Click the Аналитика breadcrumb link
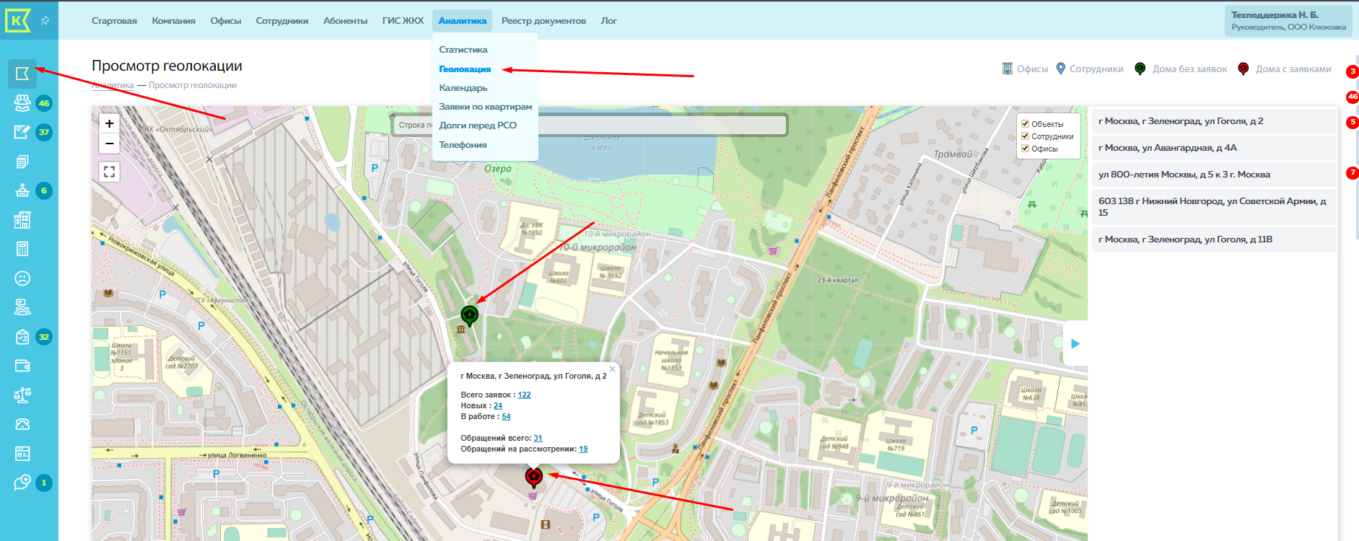Viewport: 1359px width, 541px height. (x=113, y=85)
